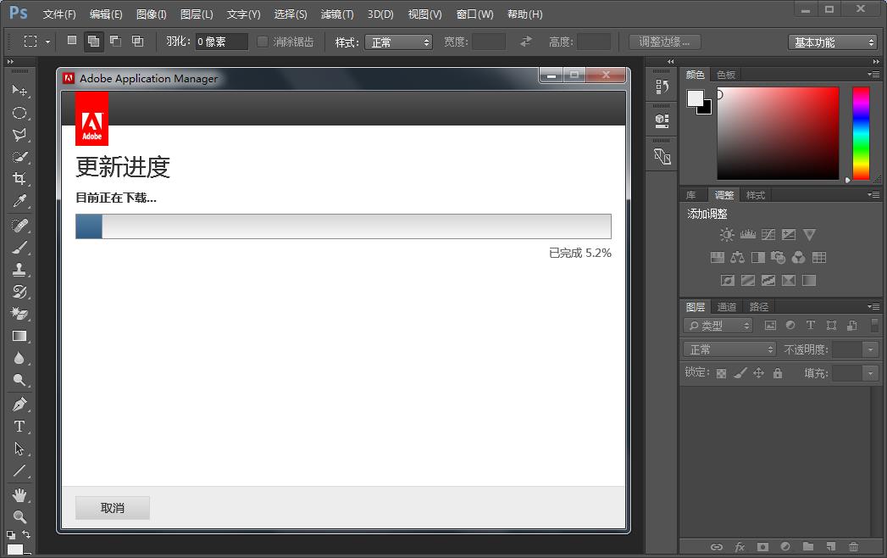
Task: Open the 文件(F) menu
Action: tap(59, 14)
